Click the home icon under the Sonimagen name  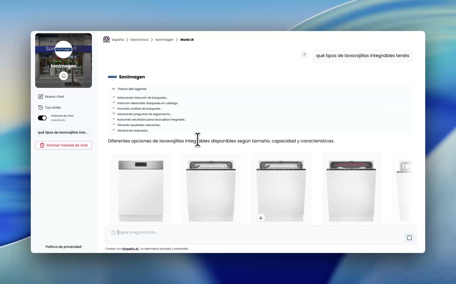[63, 76]
